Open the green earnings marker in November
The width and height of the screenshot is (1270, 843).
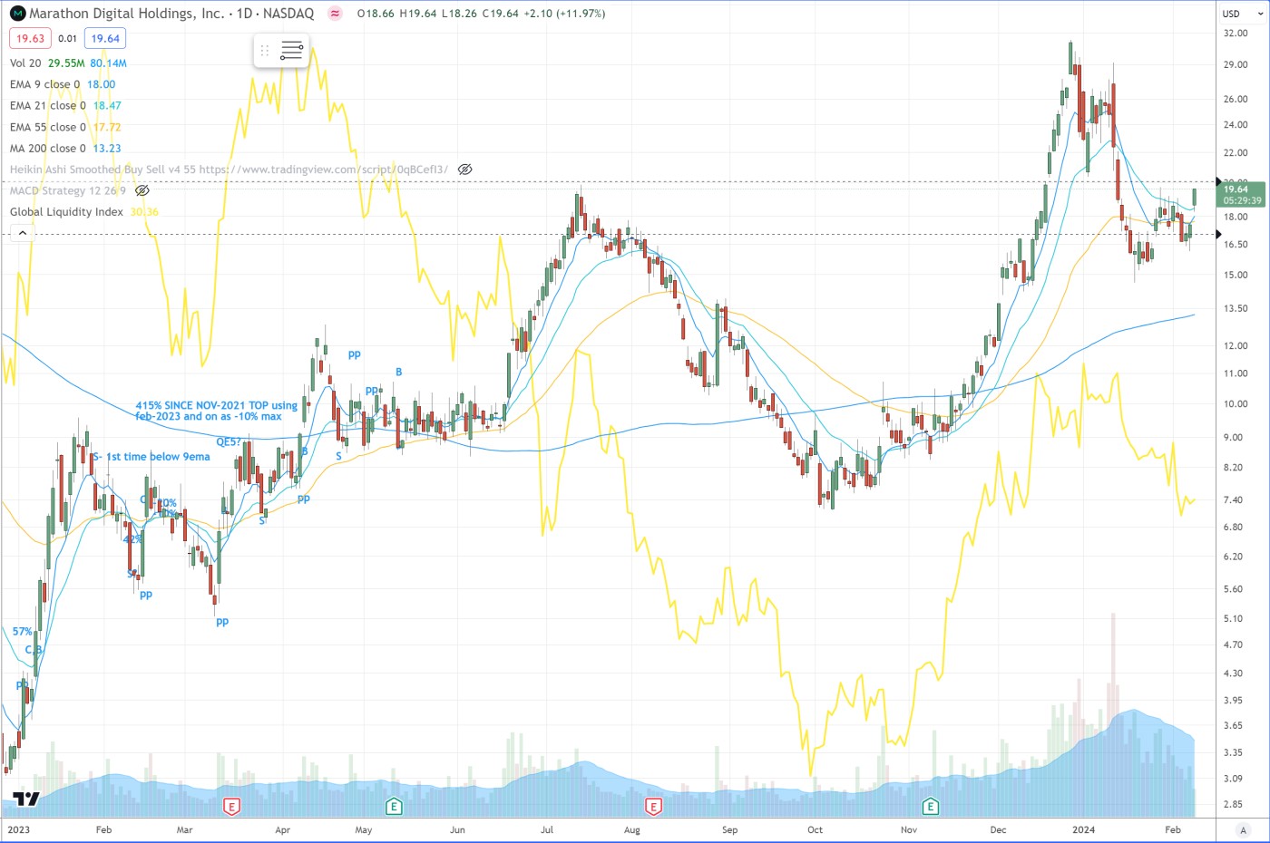coord(931,806)
